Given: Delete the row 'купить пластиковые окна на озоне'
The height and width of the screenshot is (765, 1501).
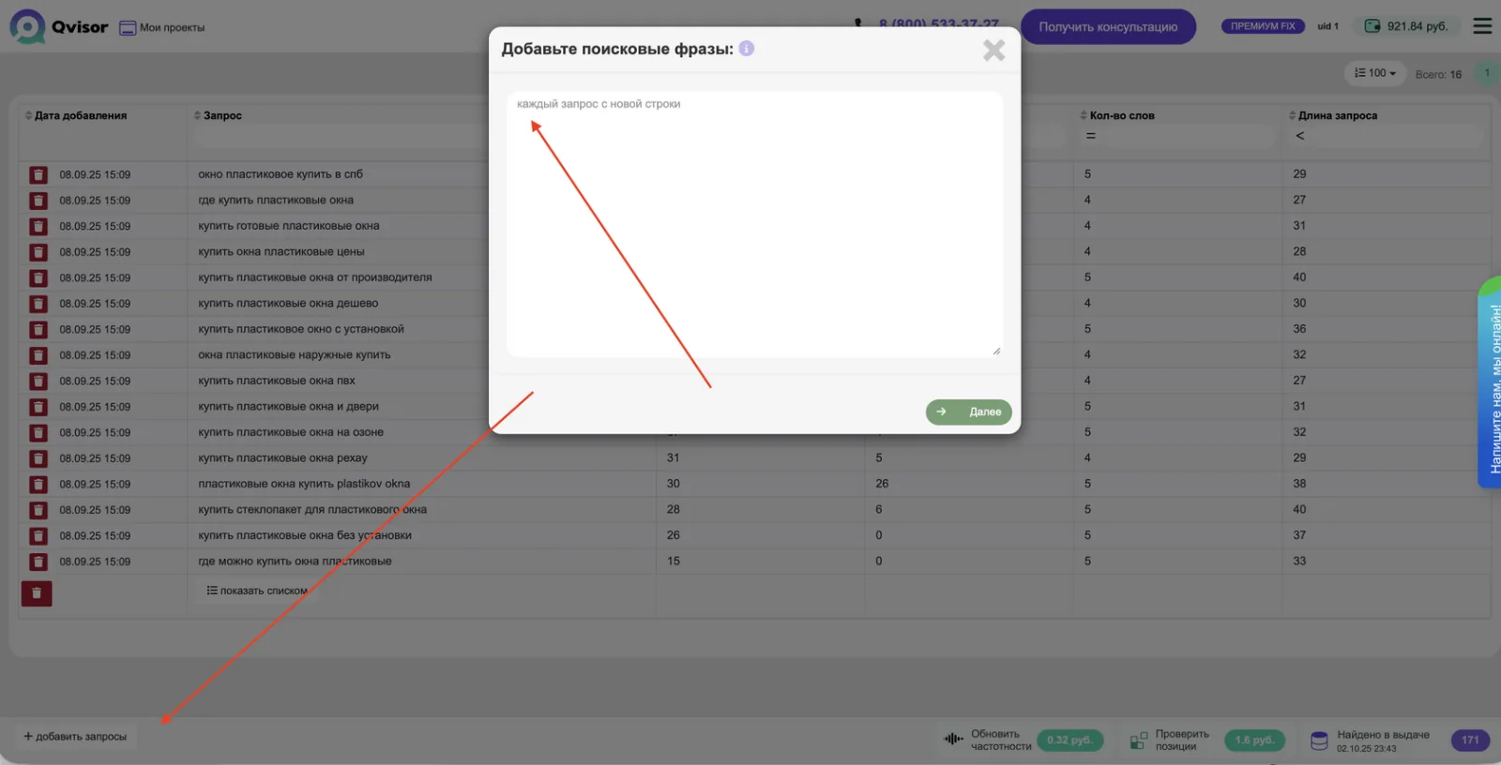Looking at the screenshot, I should (38, 433).
